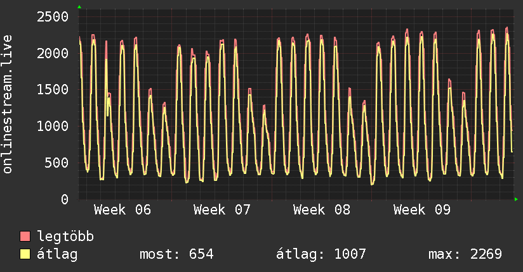Click the vertical onlinestream.live axis title
This screenshot has width=523, height=272.
(x=8, y=104)
